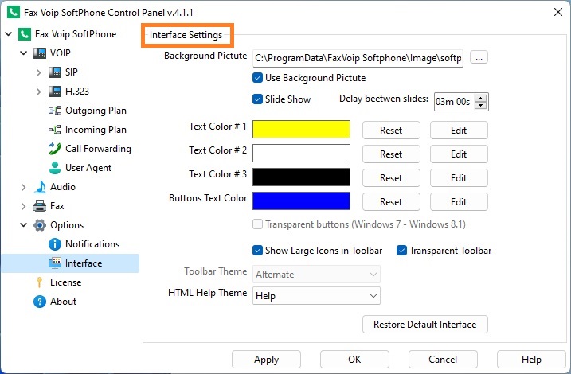Screen dimensions: 571x374
Task: Edit Text Color # 1
Action: [459, 131]
